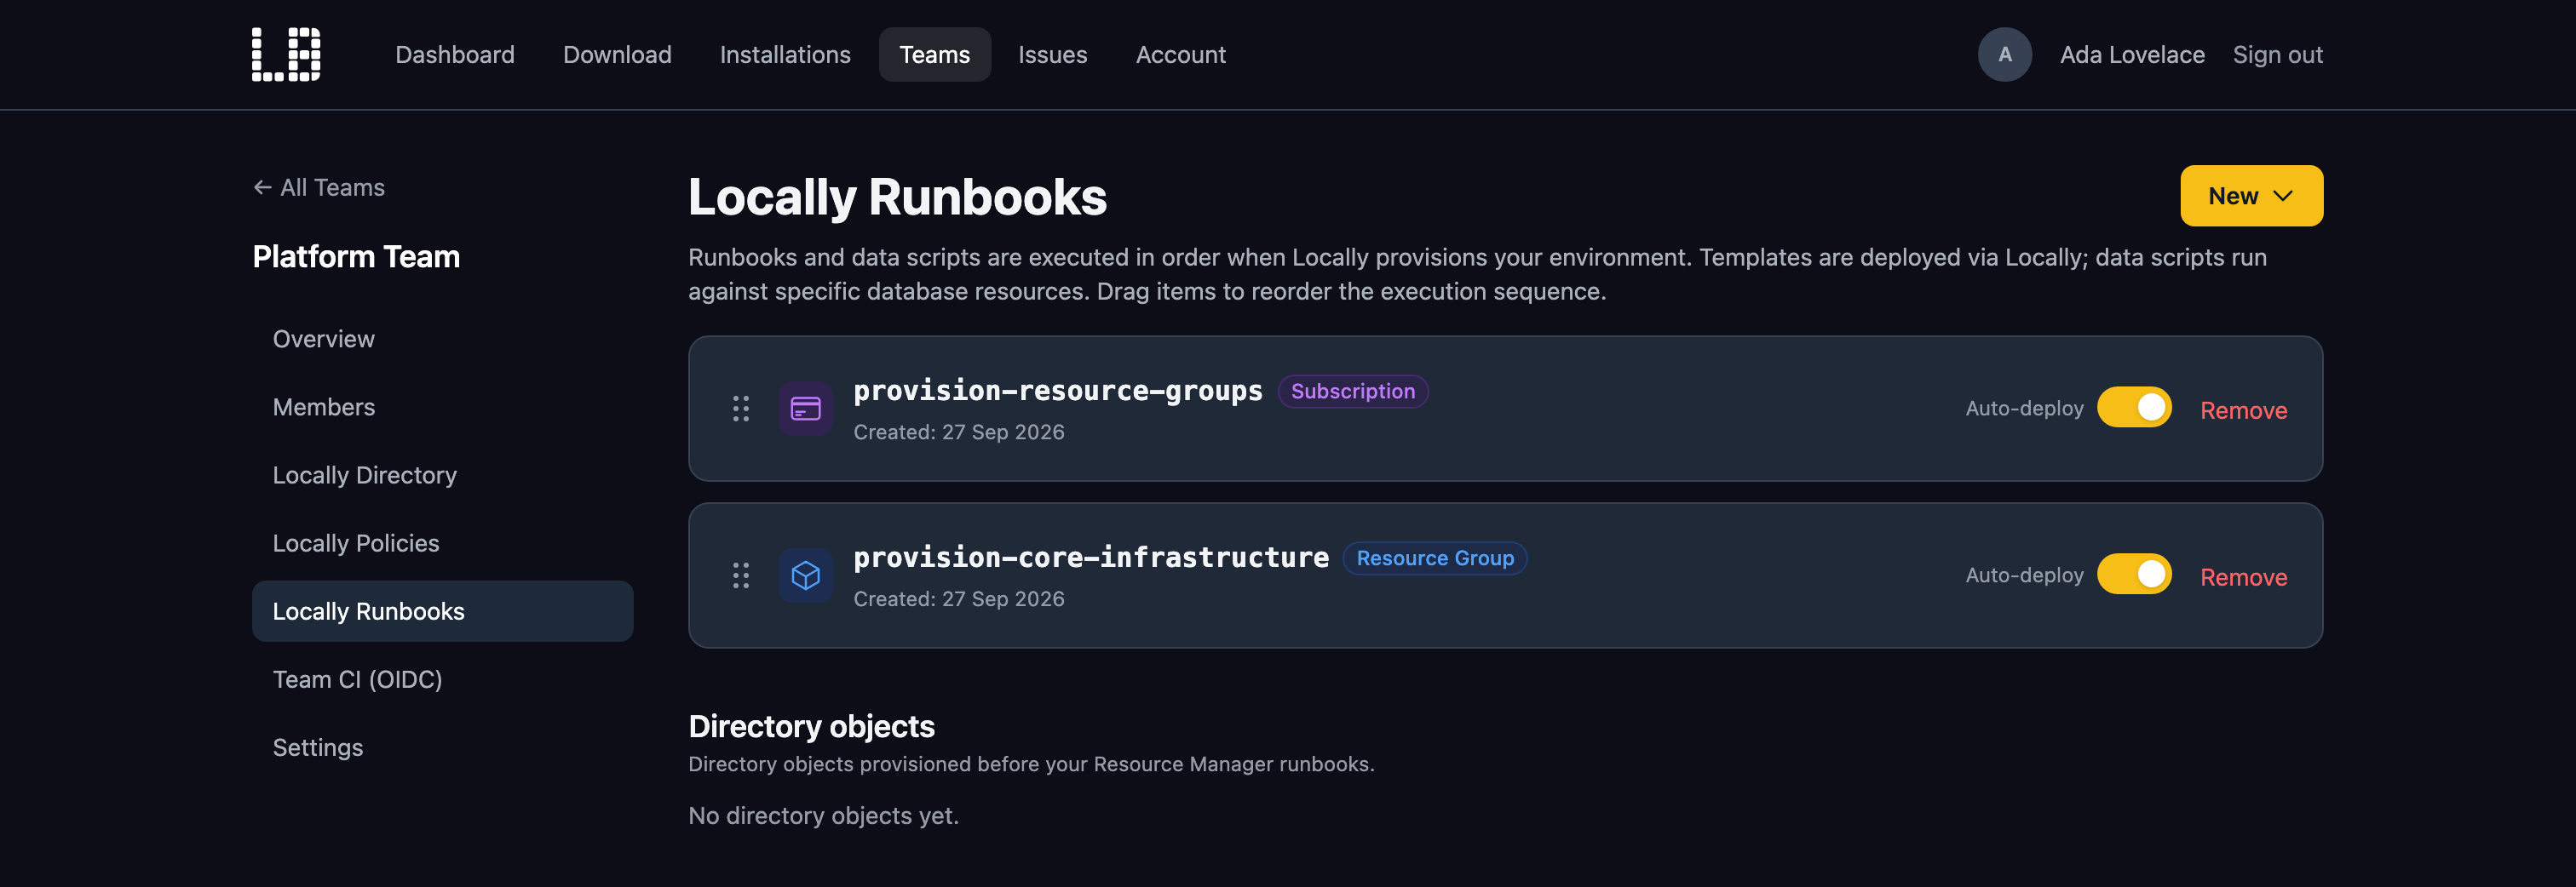Select Locally Runbooks in the sidebar

pos(442,610)
